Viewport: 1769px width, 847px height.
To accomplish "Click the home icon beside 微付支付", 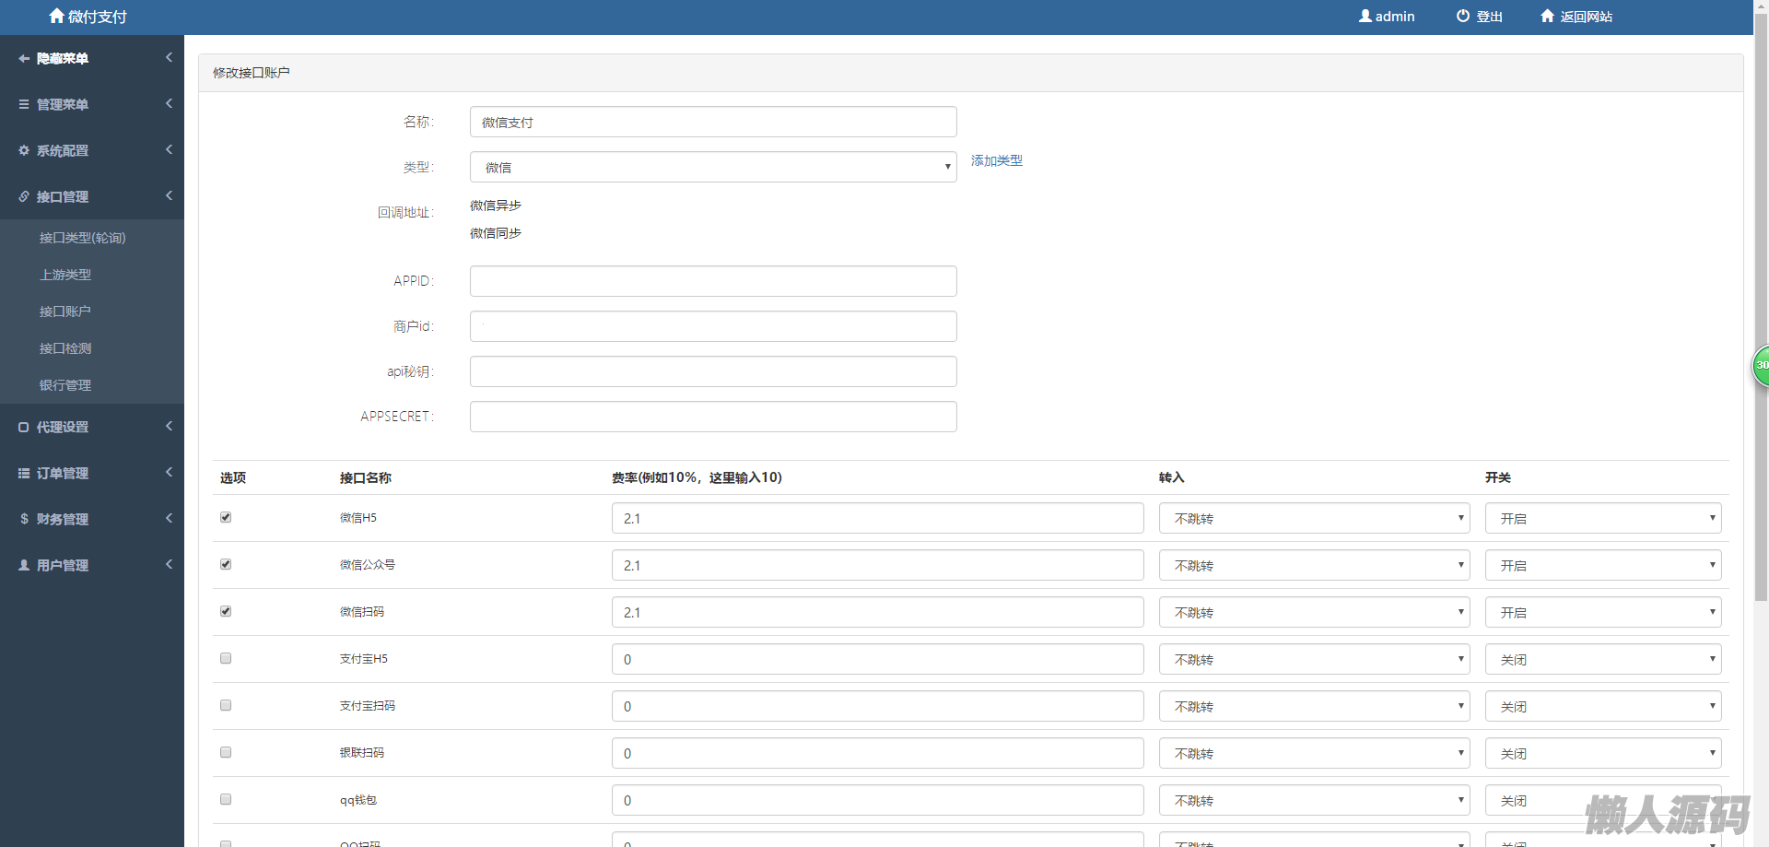I will coord(56,16).
